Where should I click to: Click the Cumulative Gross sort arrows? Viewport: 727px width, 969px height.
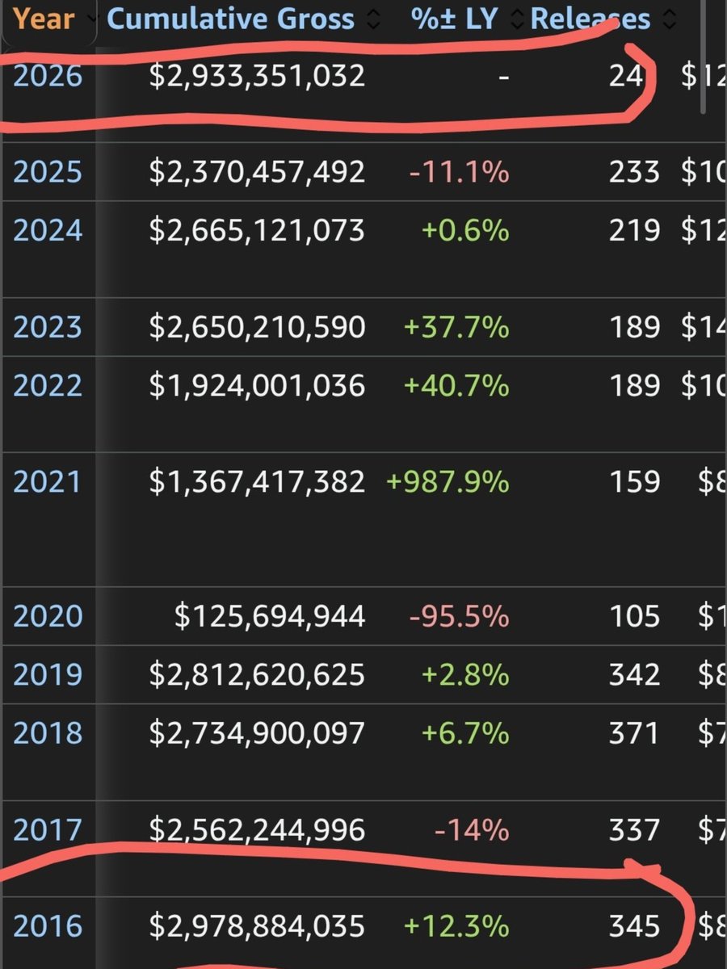click(372, 18)
